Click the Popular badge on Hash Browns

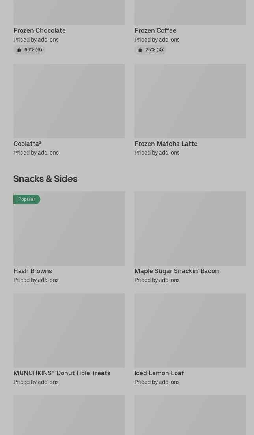[27, 199]
